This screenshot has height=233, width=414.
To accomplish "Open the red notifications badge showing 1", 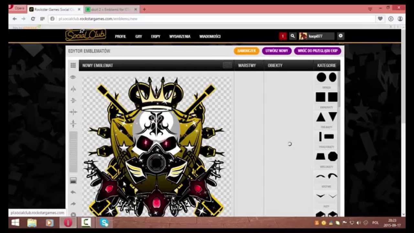I will tap(283, 36).
